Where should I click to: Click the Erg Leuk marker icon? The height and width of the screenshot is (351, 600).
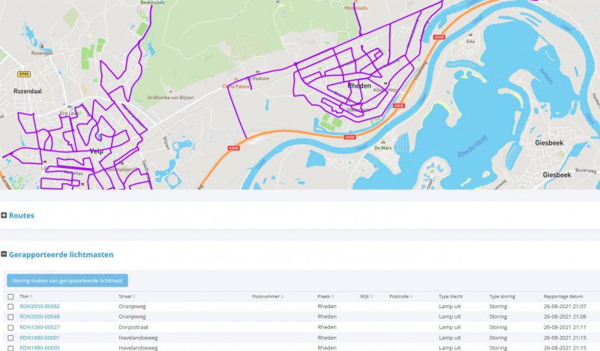pyautogui.click(x=69, y=107)
